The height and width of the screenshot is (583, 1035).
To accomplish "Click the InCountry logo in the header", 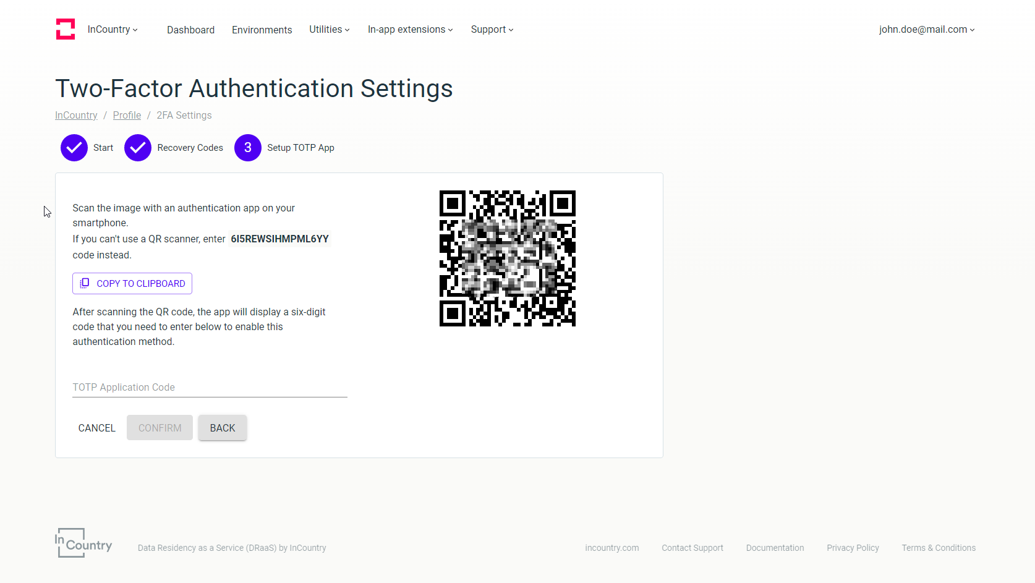I will [66, 28].
